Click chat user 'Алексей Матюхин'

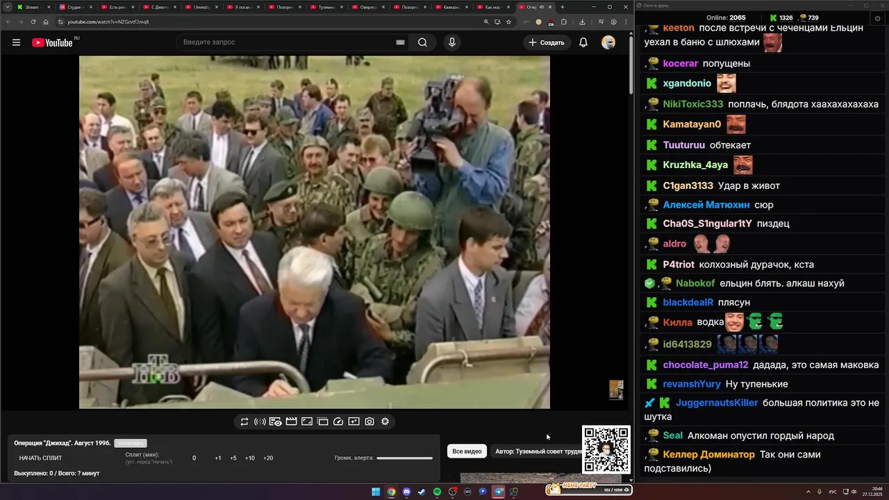(x=706, y=205)
